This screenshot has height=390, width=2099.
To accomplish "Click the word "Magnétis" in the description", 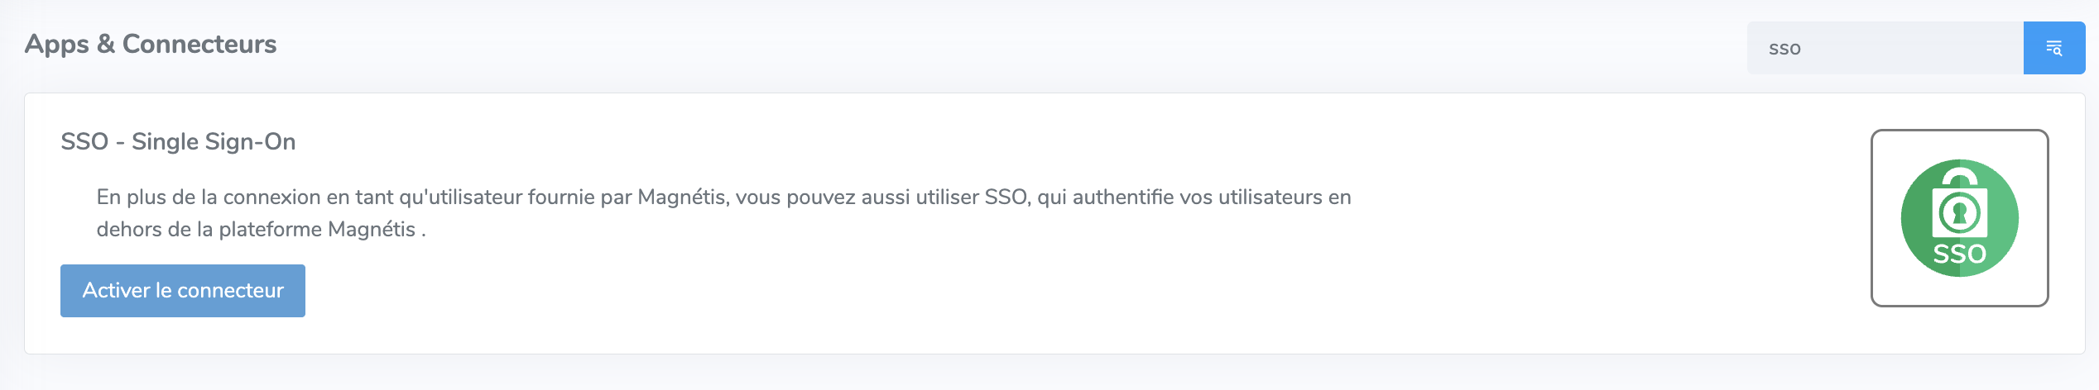I will [681, 197].
